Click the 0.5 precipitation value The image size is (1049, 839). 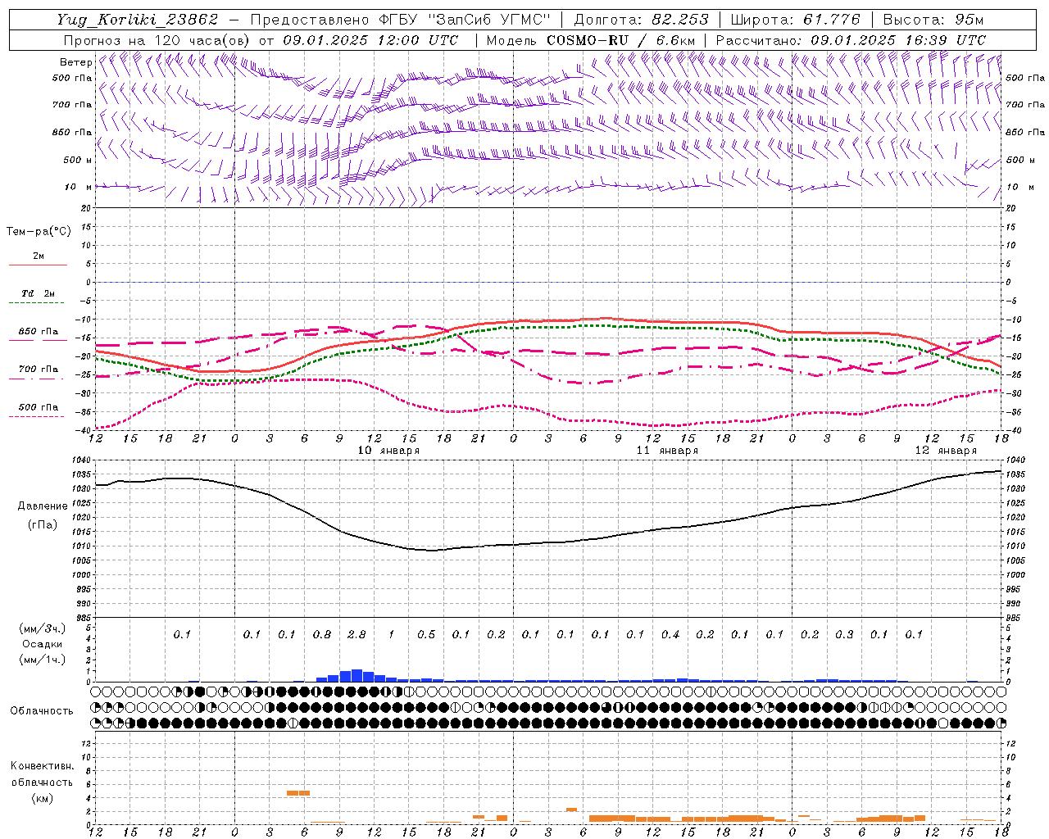pos(426,634)
